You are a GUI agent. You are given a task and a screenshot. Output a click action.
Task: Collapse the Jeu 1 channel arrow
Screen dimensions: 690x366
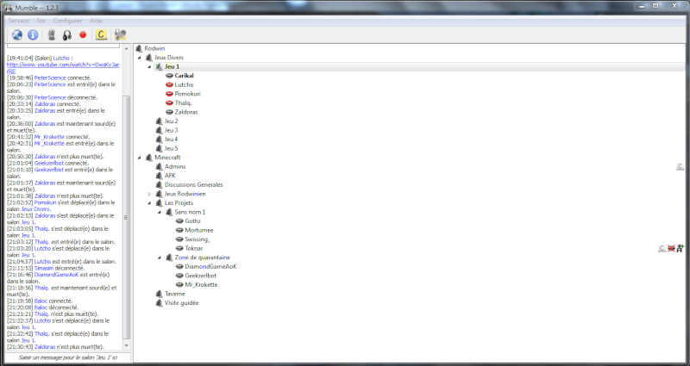click(149, 67)
